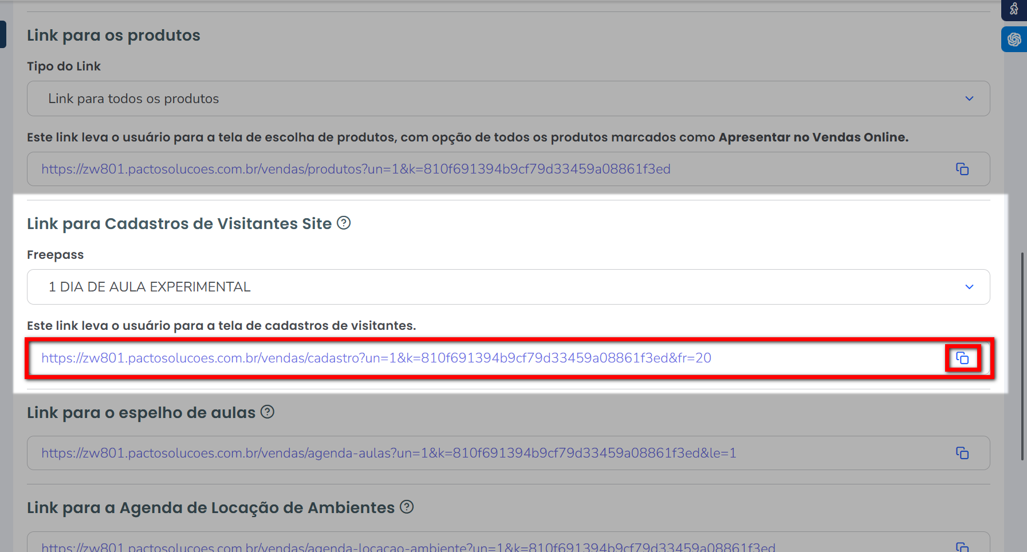The height and width of the screenshot is (552, 1027).
Task: Show help for Agenda de Locação de Ambientes
Action: point(407,507)
